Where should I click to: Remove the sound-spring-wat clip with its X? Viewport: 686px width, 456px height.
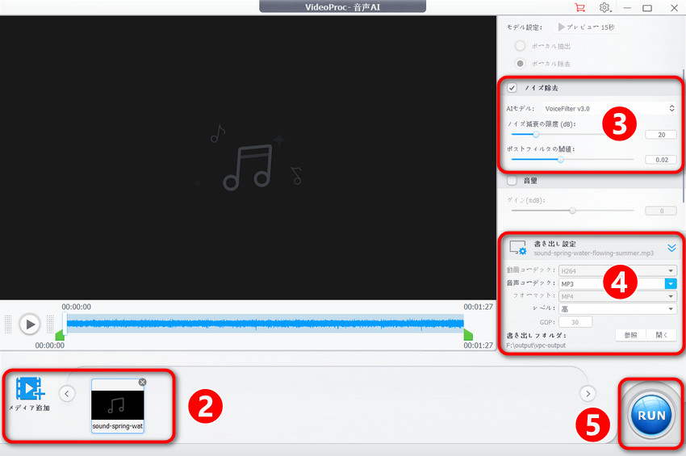point(142,382)
